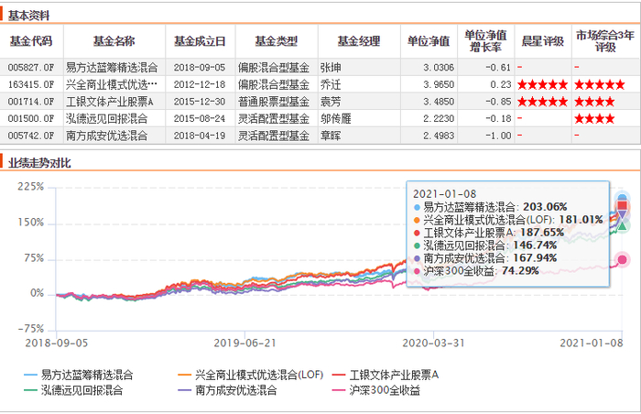Screen dimensions: 641x414
Task: Sort by 基金成立日 column header
Action: (200, 41)
